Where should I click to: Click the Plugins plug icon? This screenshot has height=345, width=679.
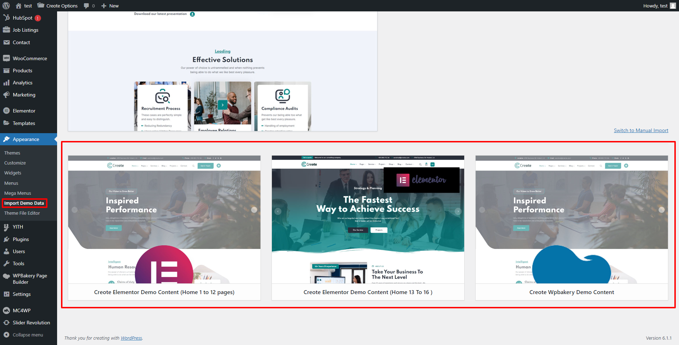pos(6,239)
